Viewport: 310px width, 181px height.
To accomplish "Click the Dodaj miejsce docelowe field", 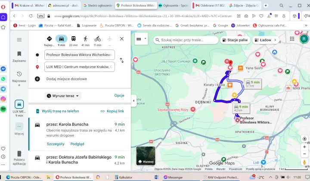I will (x=66, y=79).
